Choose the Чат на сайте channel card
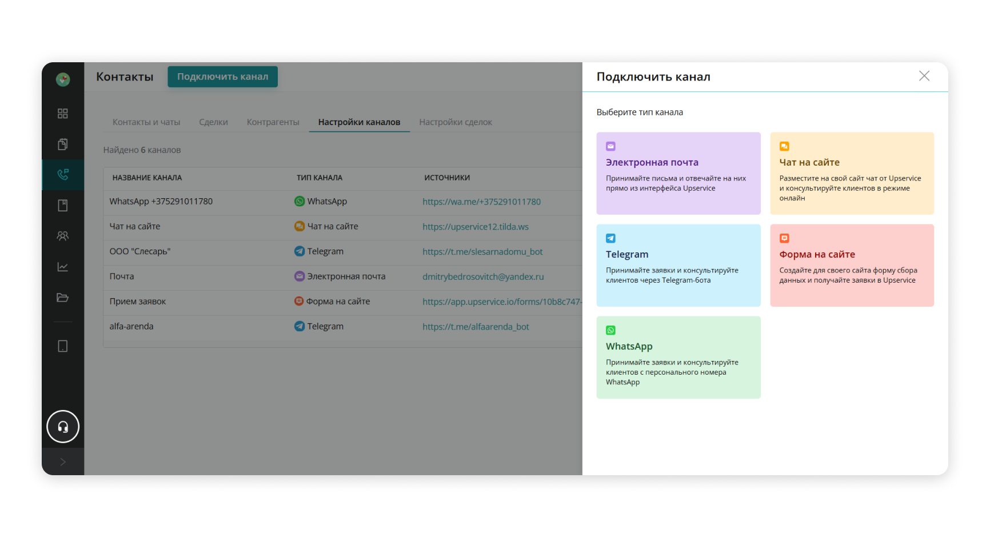Screen dimensions: 990x538 852,174
